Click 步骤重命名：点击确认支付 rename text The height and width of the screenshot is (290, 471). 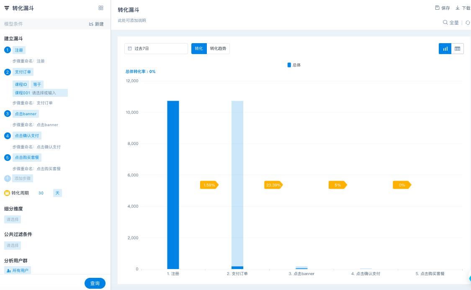36,147
